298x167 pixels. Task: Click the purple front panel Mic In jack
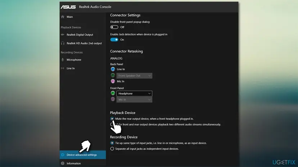tap(113, 99)
